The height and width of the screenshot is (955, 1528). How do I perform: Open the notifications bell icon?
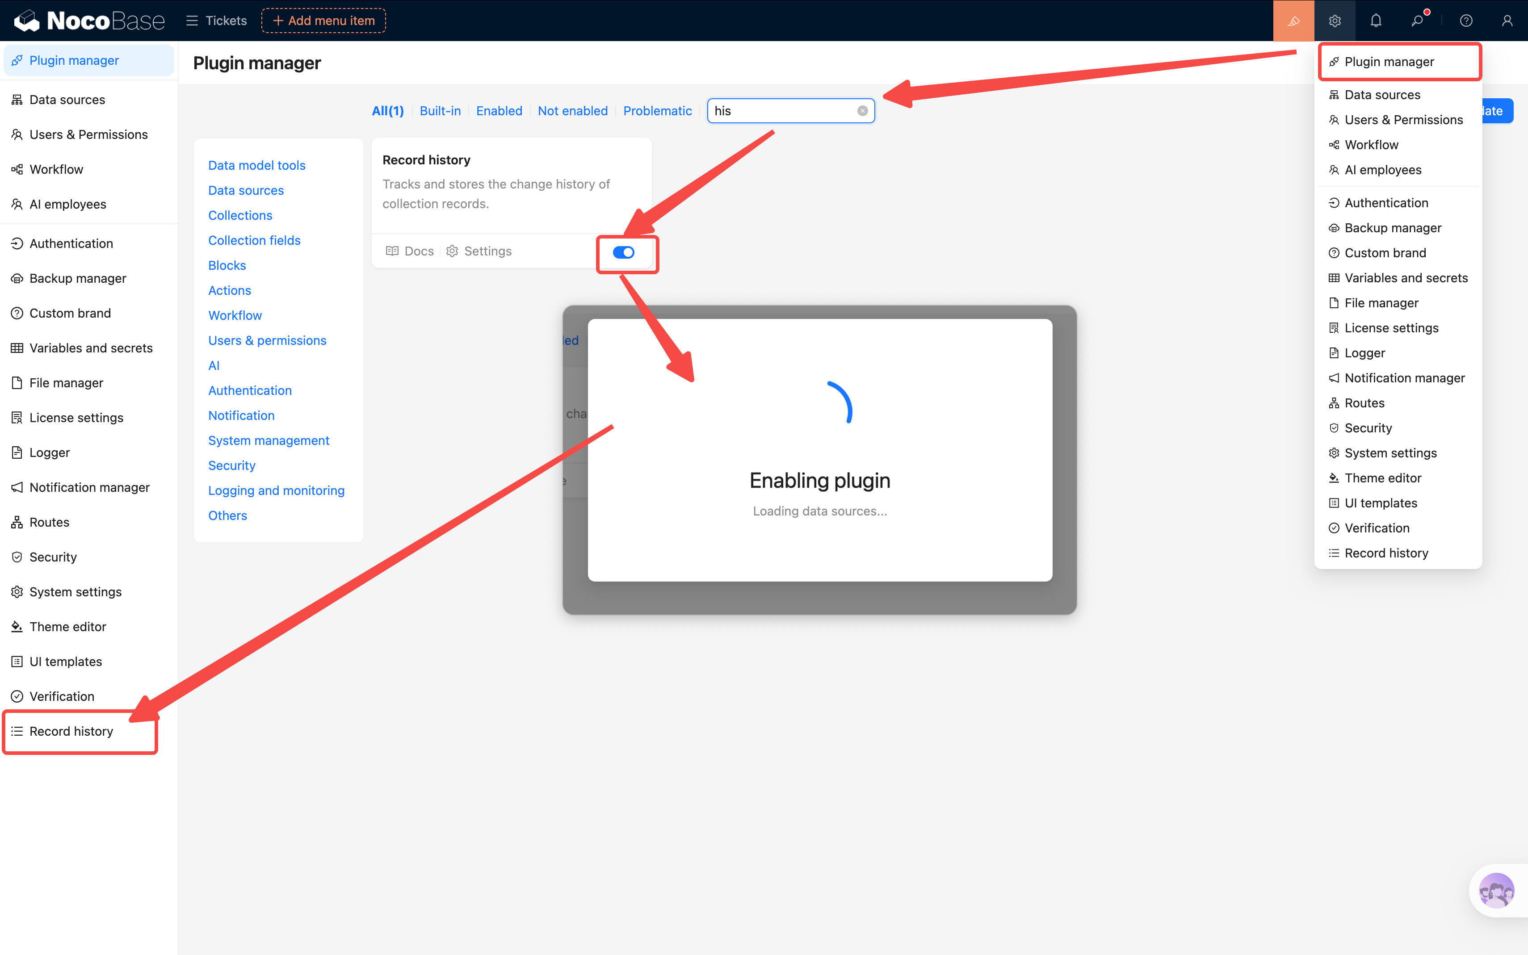coord(1376,21)
